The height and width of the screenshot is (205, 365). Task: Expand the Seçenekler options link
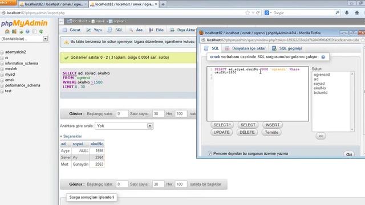(71, 136)
